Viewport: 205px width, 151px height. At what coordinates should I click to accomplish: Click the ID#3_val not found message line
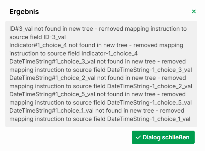(x=98, y=29)
